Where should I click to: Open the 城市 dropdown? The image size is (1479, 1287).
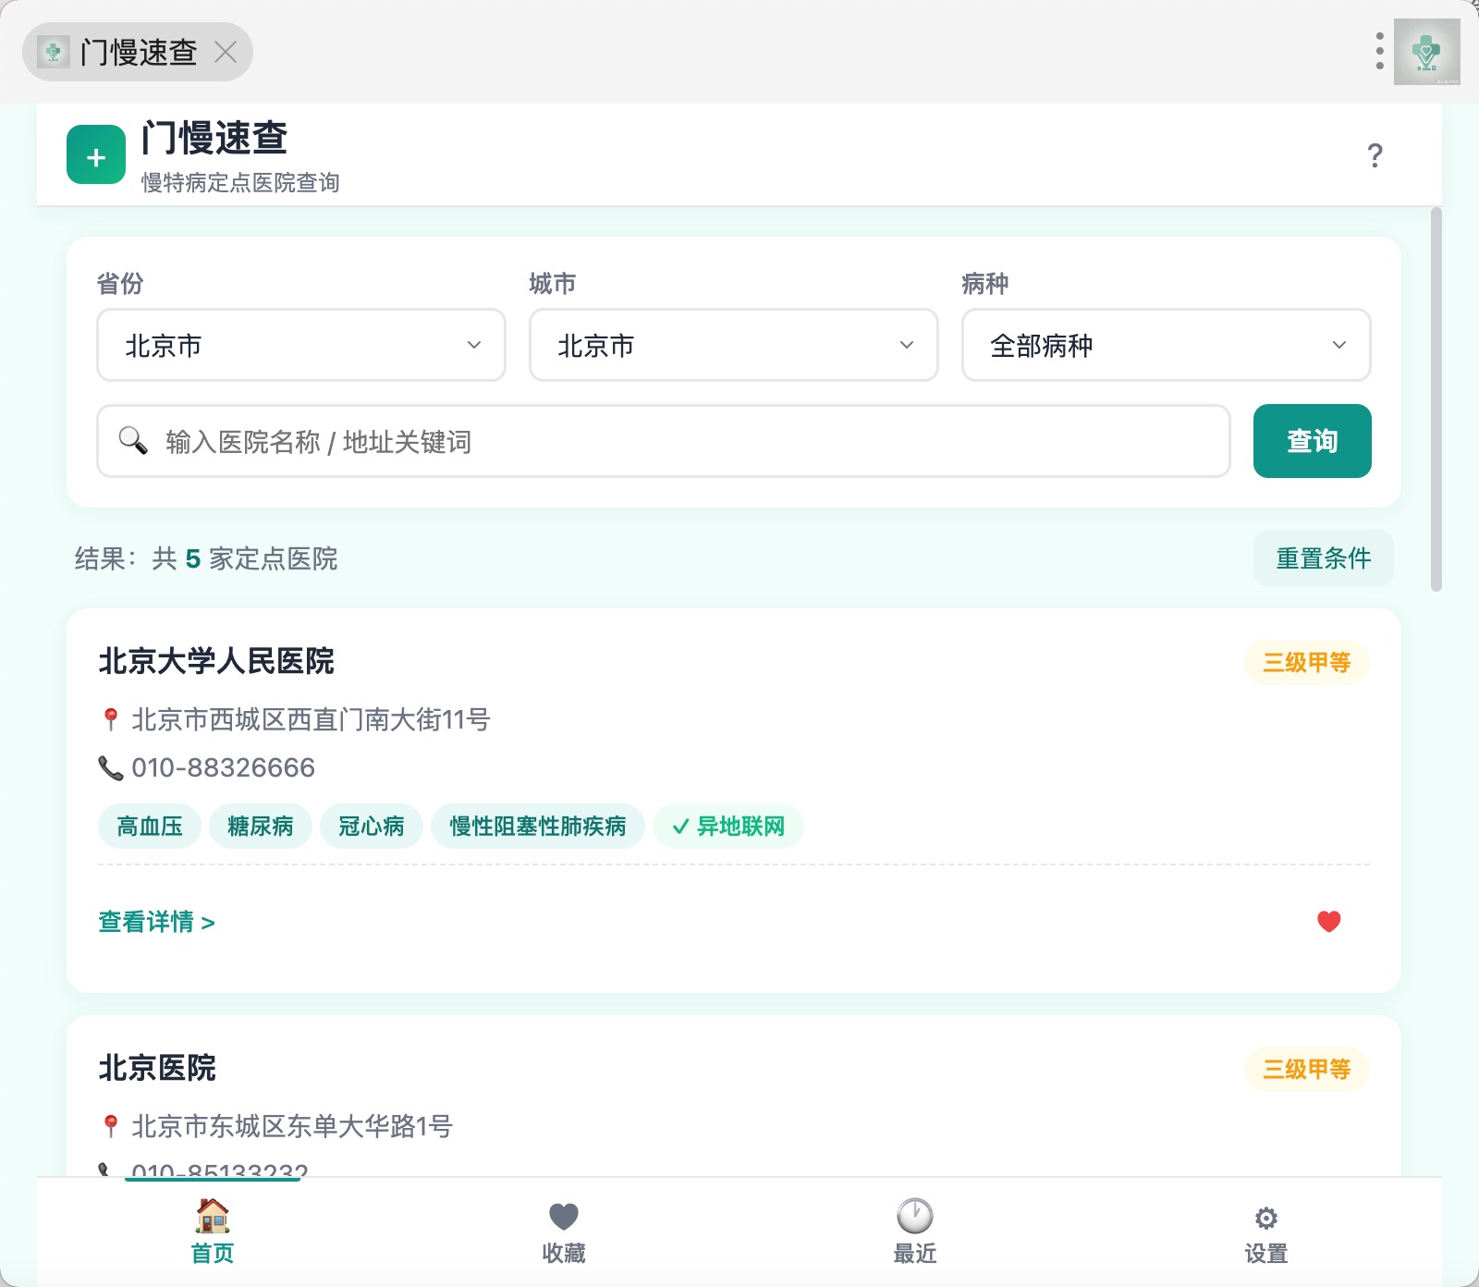click(734, 345)
